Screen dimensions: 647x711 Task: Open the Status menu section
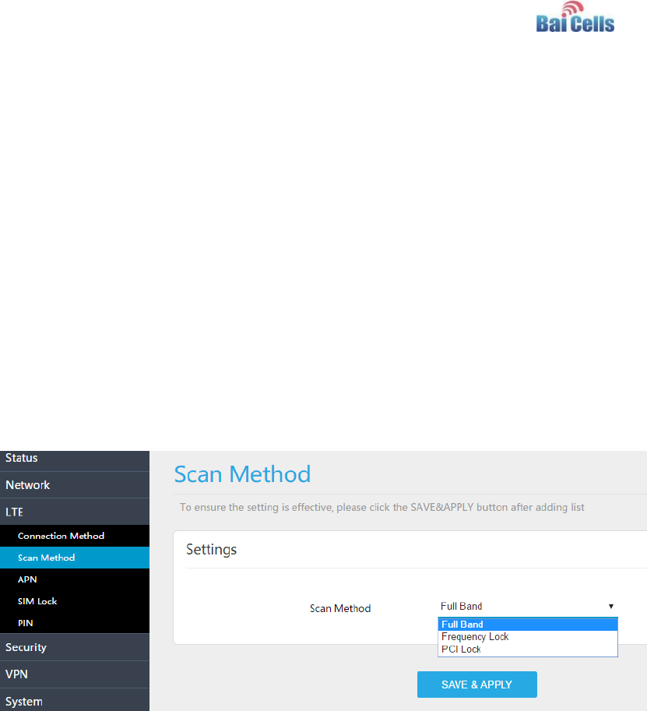tap(75, 459)
